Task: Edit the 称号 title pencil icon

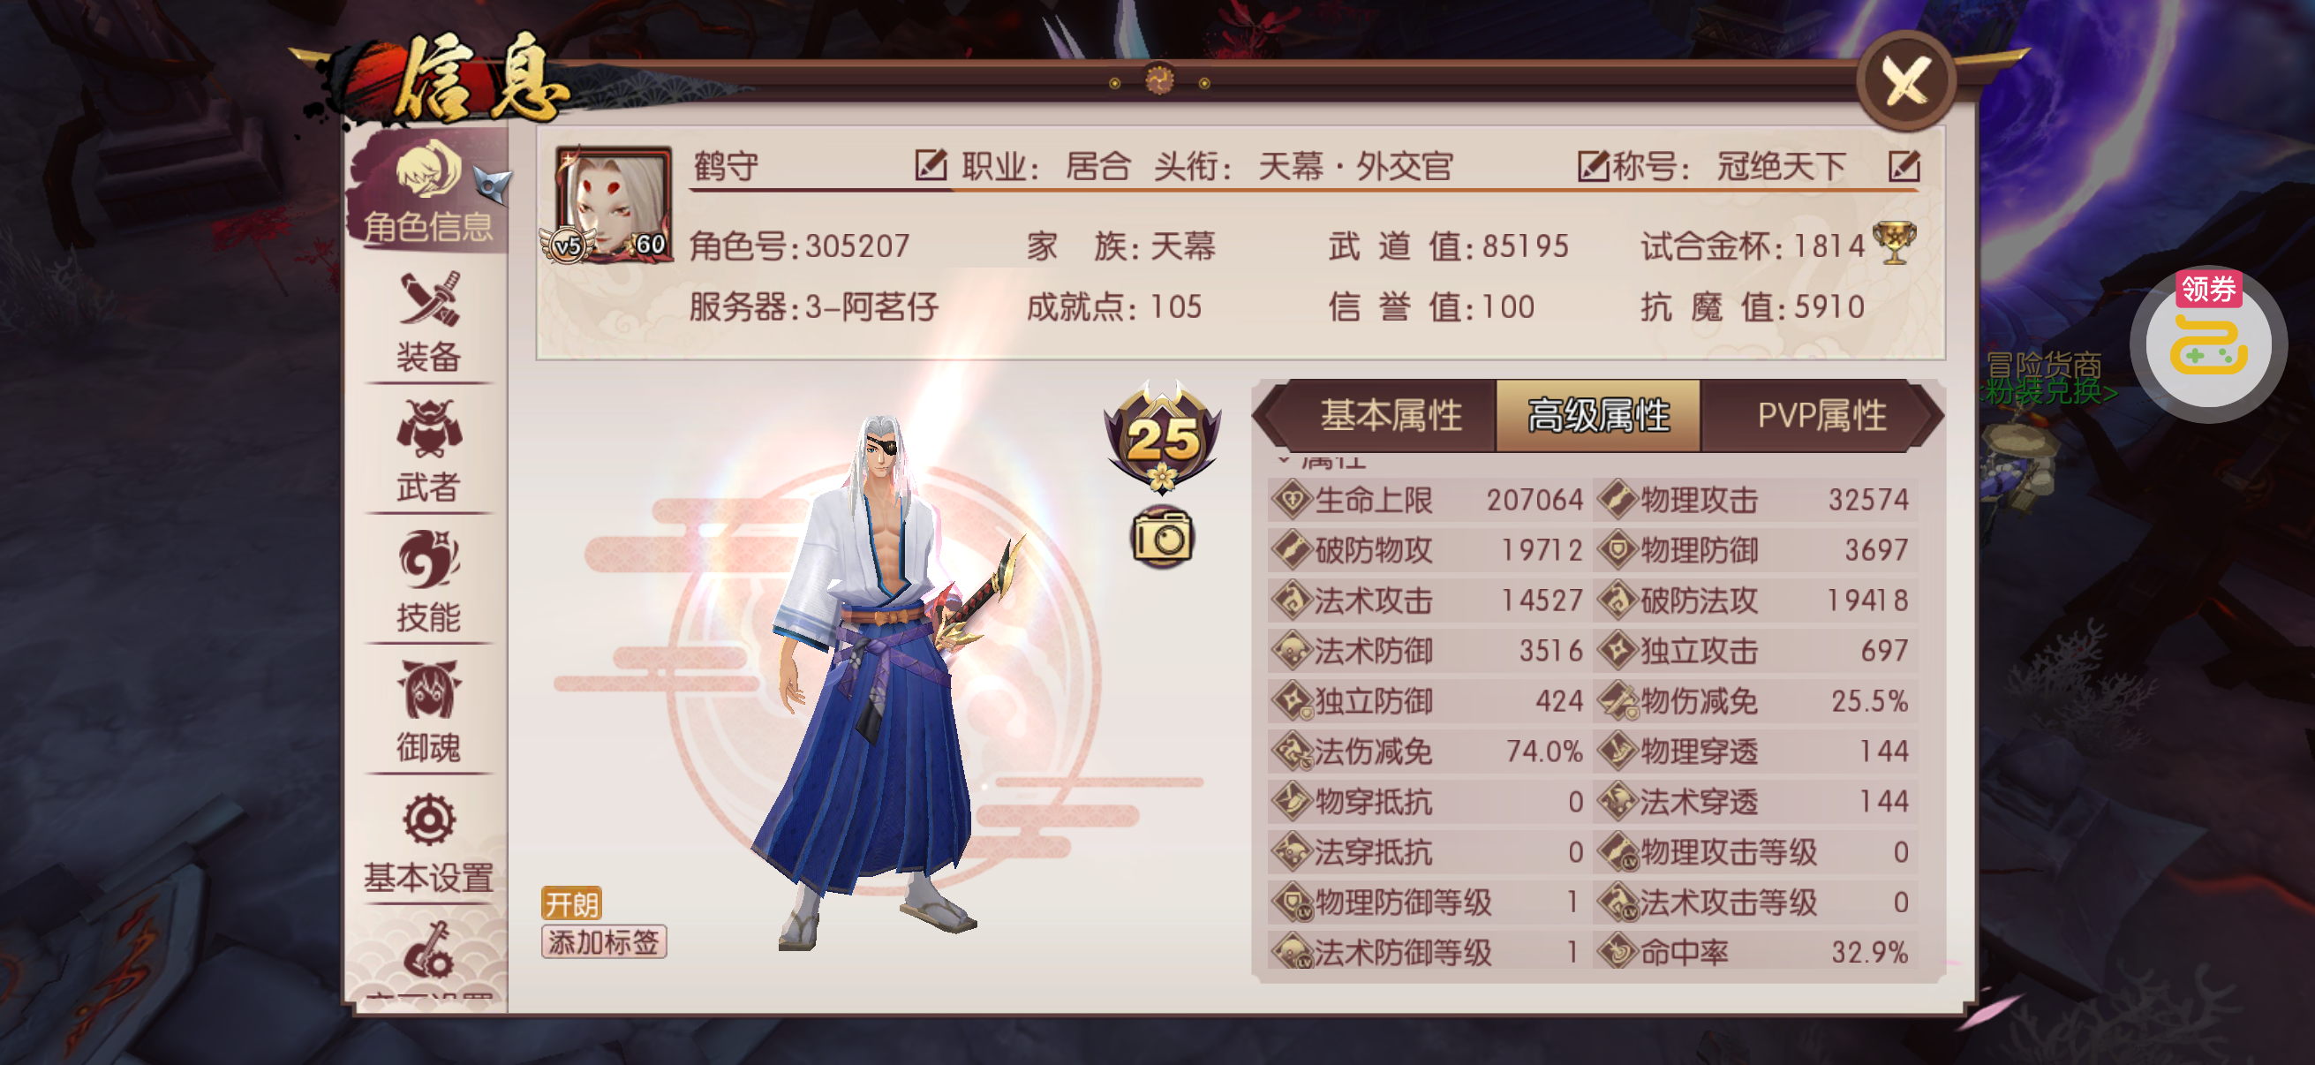Action: [1594, 165]
